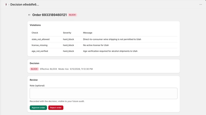206x115 pixels.
Task: Click the breadcrumb chevron separator
Action: tap(9, 5)
